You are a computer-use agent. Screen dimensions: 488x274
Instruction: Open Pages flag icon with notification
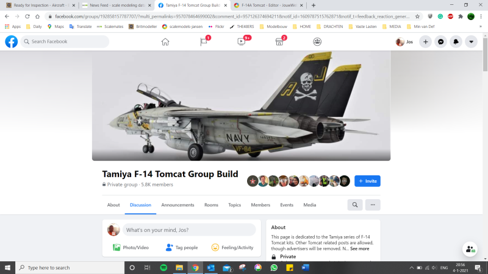coord(204,41)
